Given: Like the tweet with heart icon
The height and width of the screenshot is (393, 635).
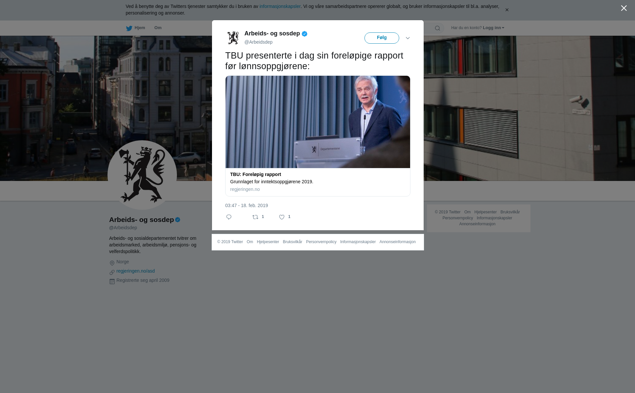Looking at the screenshot, I should (282, 217).
